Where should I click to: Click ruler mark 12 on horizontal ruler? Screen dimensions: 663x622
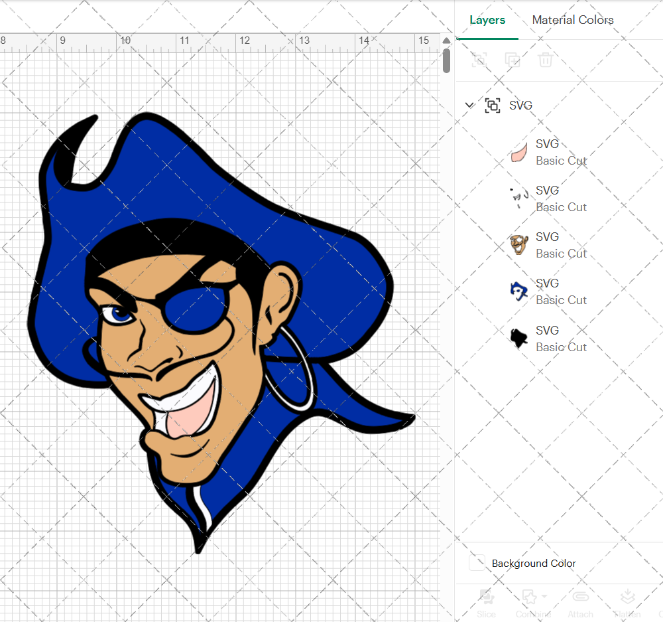(245, 40)
